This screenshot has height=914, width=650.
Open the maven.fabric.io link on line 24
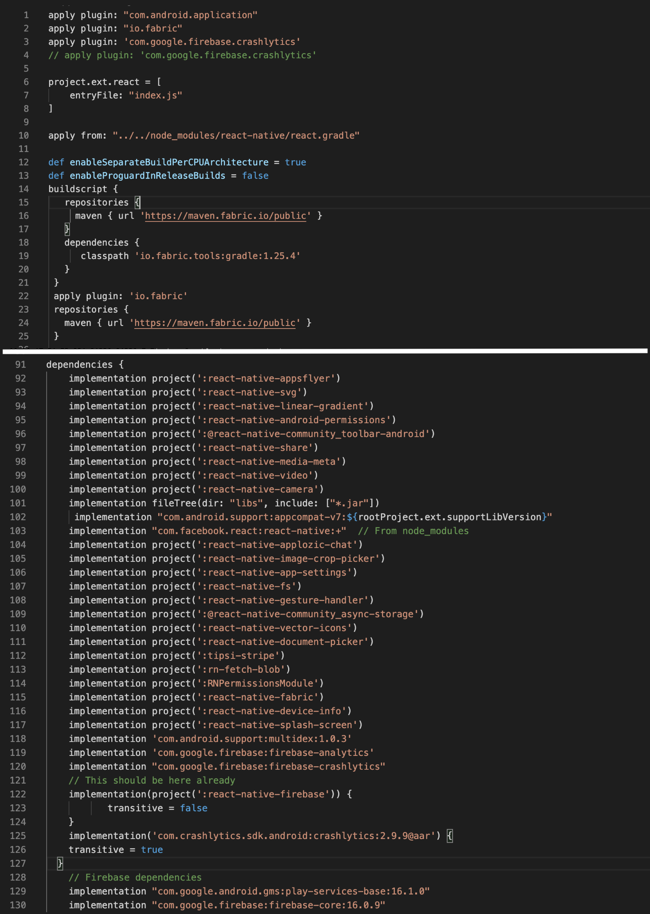coord(215,323)
